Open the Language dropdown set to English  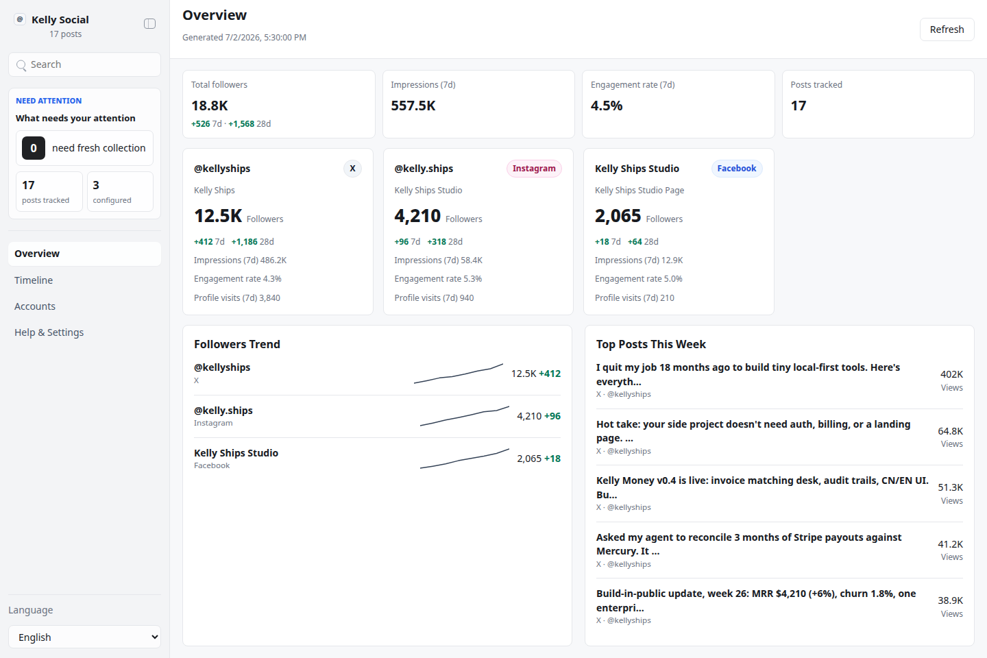pos(84,637)
